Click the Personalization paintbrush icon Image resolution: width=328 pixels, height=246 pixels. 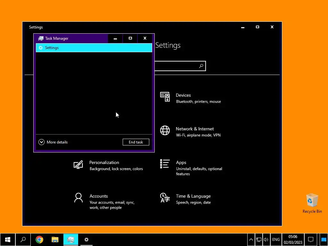[x=78, y=165]
